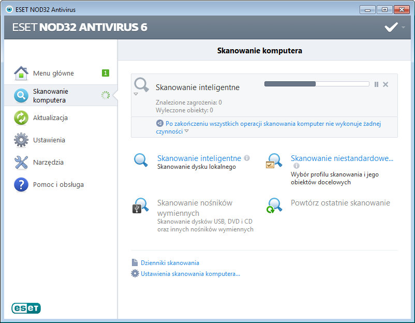Pause the running smart scan

tap(376, 84)
